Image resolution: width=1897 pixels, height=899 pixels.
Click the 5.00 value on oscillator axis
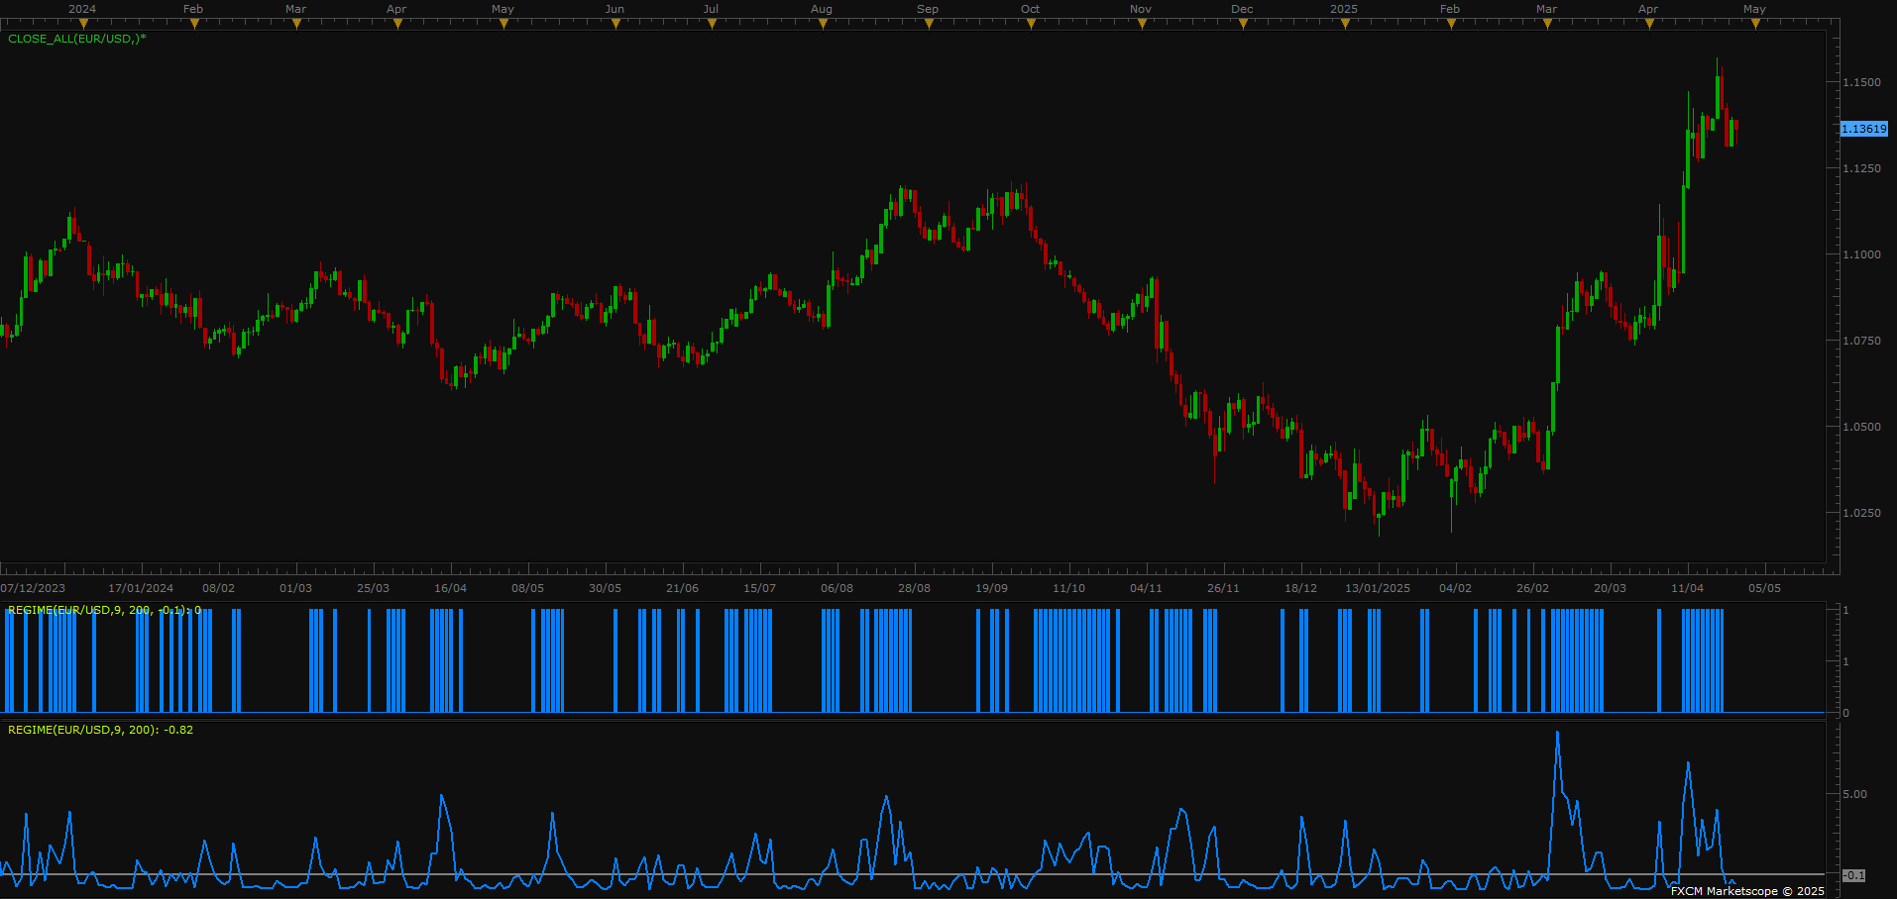pyautogui.click(x=1854, y=794)
